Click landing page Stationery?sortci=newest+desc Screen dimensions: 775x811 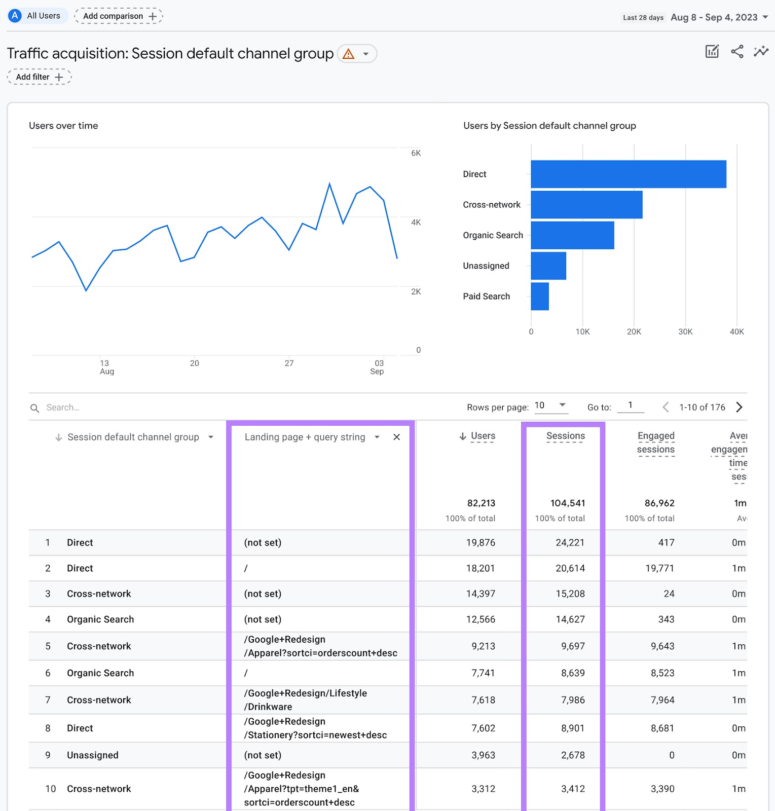[315, 728]
